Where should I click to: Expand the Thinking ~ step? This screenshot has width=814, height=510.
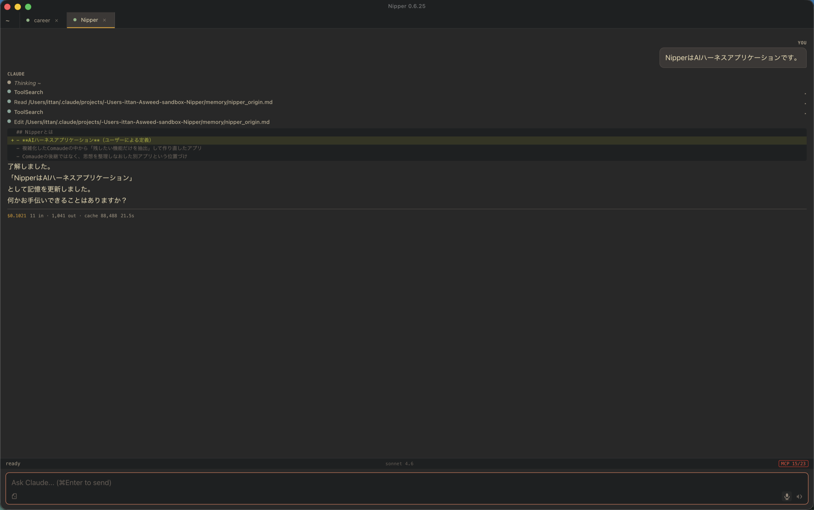[x=27, y=83]
